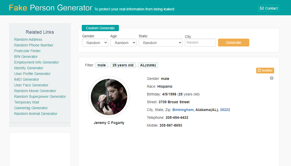The width and height of the screenshot is (291, 166).
Task: Click the AL(state) filter tag
Action: 148,65
